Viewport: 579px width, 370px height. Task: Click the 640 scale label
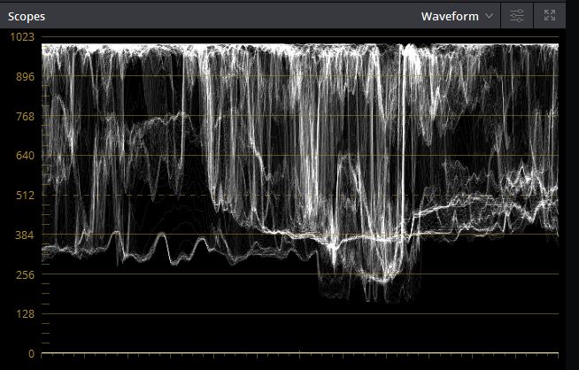23,156
